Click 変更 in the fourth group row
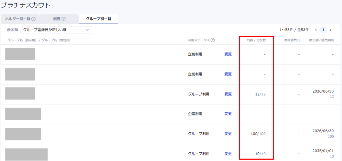The image size is (342, 161). 228,114
